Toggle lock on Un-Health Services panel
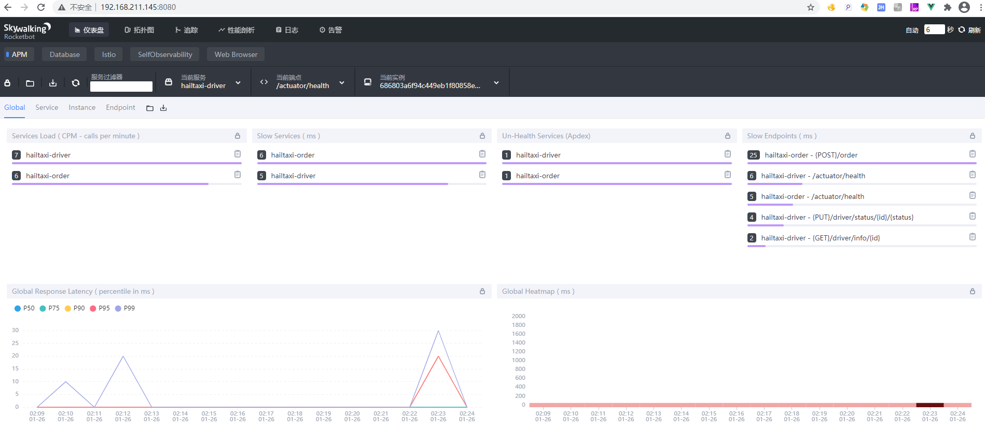Screen dimensions: 985x429 pyautogui.click(x=728, y=136)
